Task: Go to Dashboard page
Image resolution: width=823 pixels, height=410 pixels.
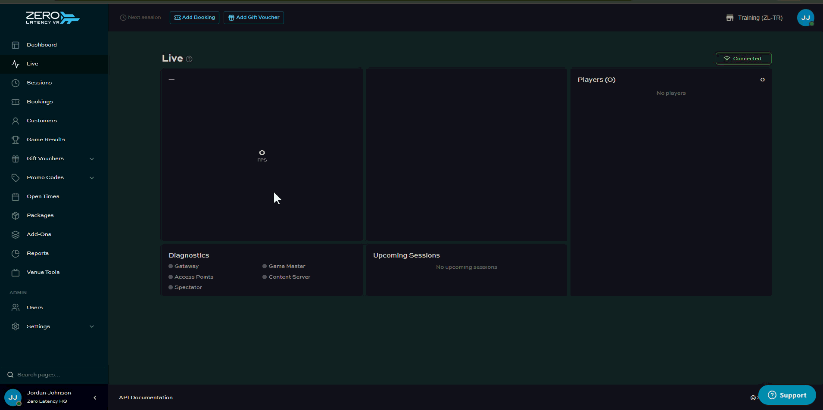Action: pyautogui.click(x=42, y=45)
